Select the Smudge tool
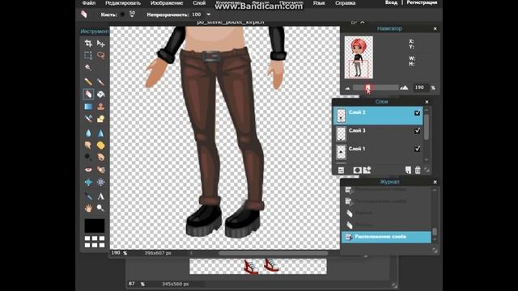 click(x=88, y=145)
